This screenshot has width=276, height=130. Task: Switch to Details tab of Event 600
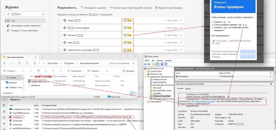188,89
